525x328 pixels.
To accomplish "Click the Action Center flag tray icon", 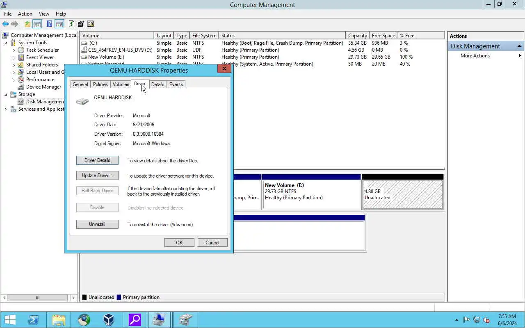I will (x=467, y=320).
